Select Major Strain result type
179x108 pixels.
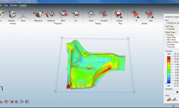click(171, 37)
